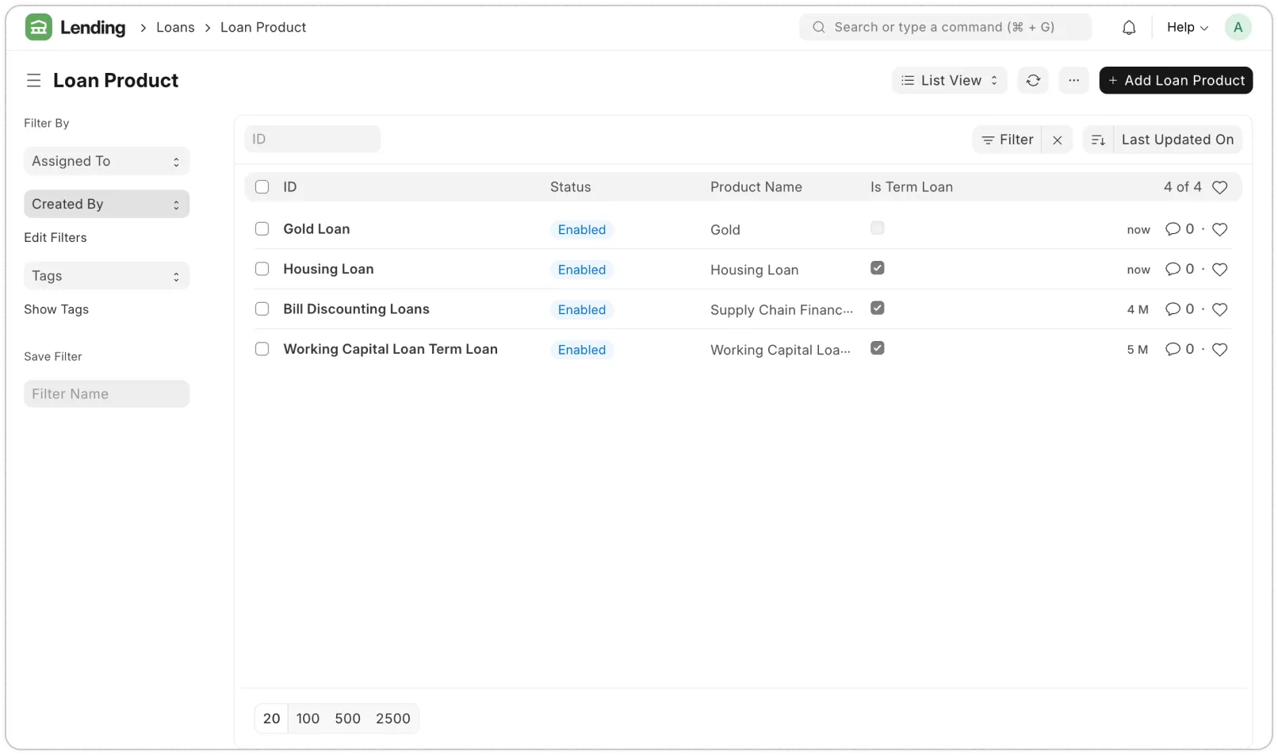
Task: Open the List View selector
Action: click(x=948, y=80)
